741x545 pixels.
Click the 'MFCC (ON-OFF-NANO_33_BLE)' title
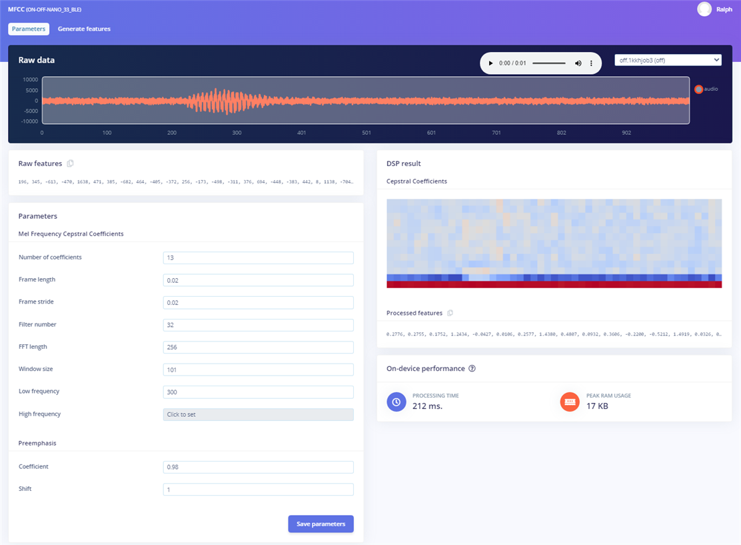tap(45, 9)
